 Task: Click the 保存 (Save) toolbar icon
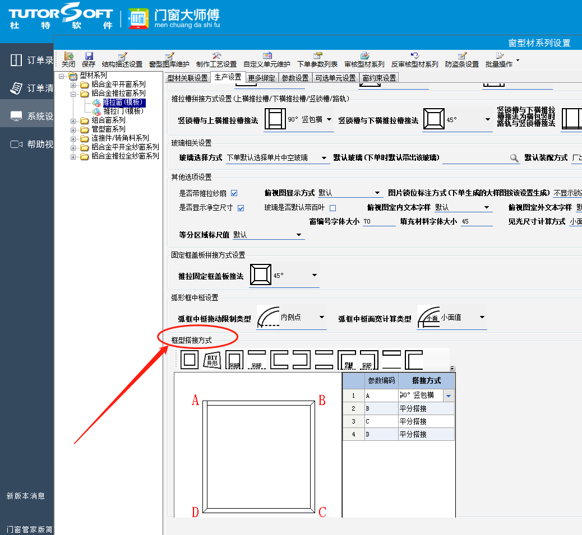[x=89, y=60]
